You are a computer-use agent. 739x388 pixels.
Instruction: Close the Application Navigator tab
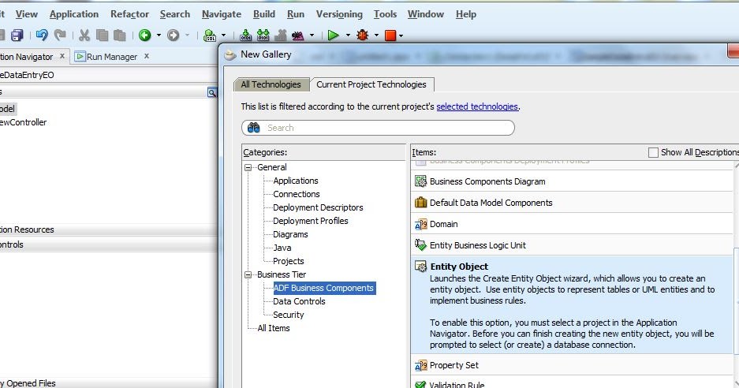62,56
